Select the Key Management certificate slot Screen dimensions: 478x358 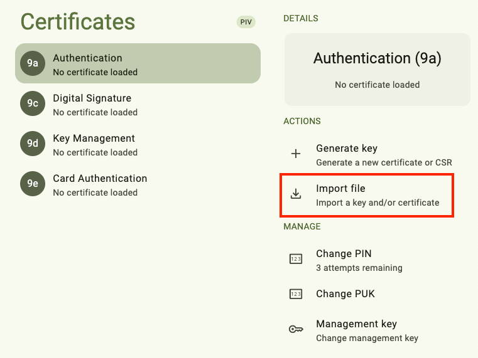[x=138, y=144]
